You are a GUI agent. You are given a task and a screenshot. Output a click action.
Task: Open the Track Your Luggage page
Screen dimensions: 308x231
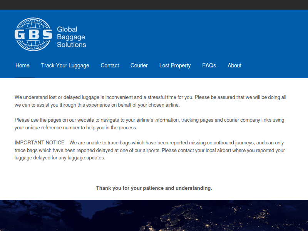pyautogui.click(x=65, y=65)
